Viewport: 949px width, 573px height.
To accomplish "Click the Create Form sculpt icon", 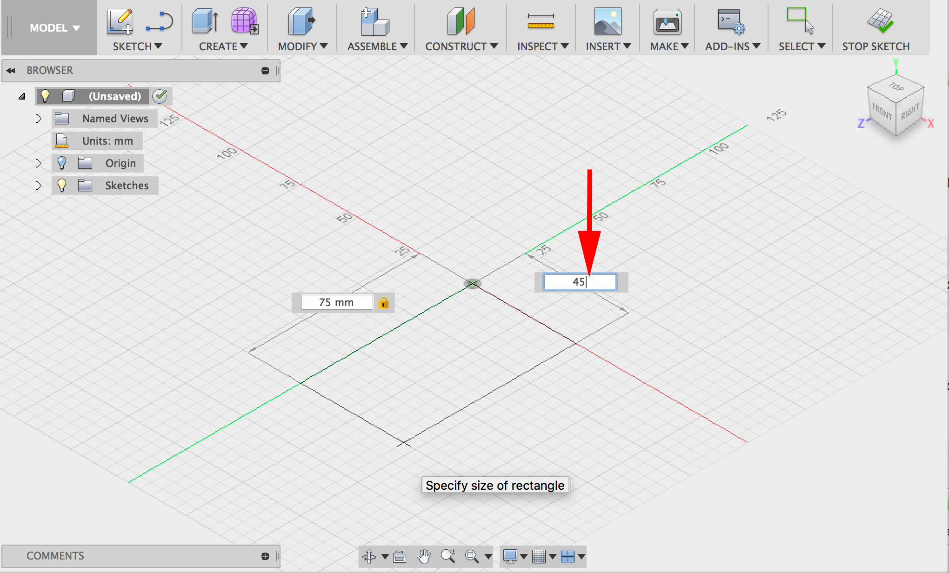I will 245,21.
